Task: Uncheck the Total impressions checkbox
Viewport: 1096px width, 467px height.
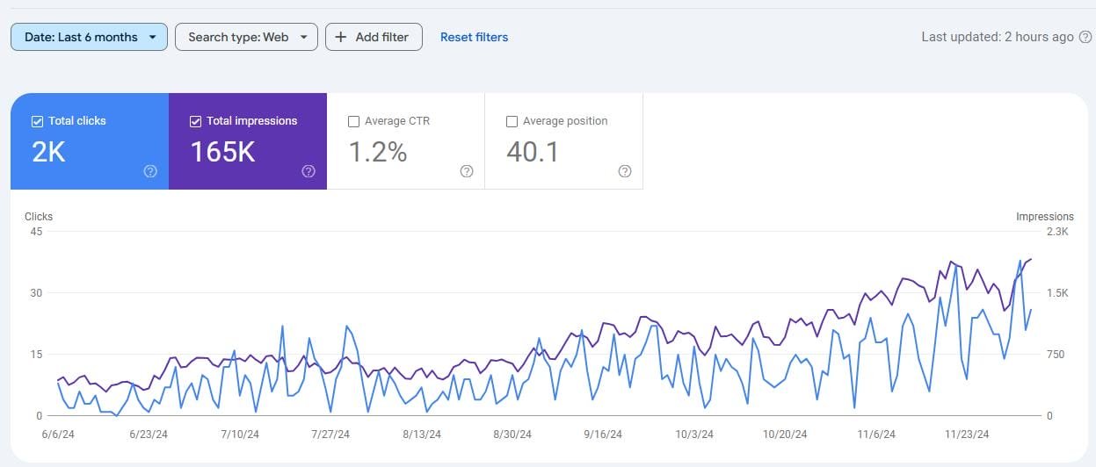Action: (195, 121)
